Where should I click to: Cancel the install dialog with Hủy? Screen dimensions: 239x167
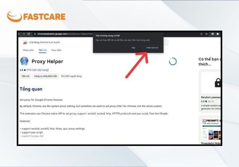pos(133,48)
